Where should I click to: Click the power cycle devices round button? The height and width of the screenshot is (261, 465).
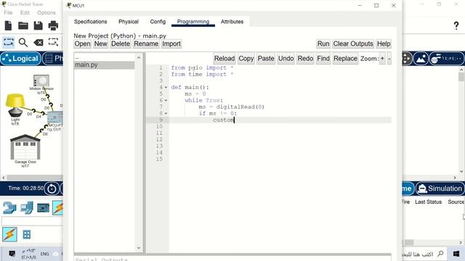[52, 188]
